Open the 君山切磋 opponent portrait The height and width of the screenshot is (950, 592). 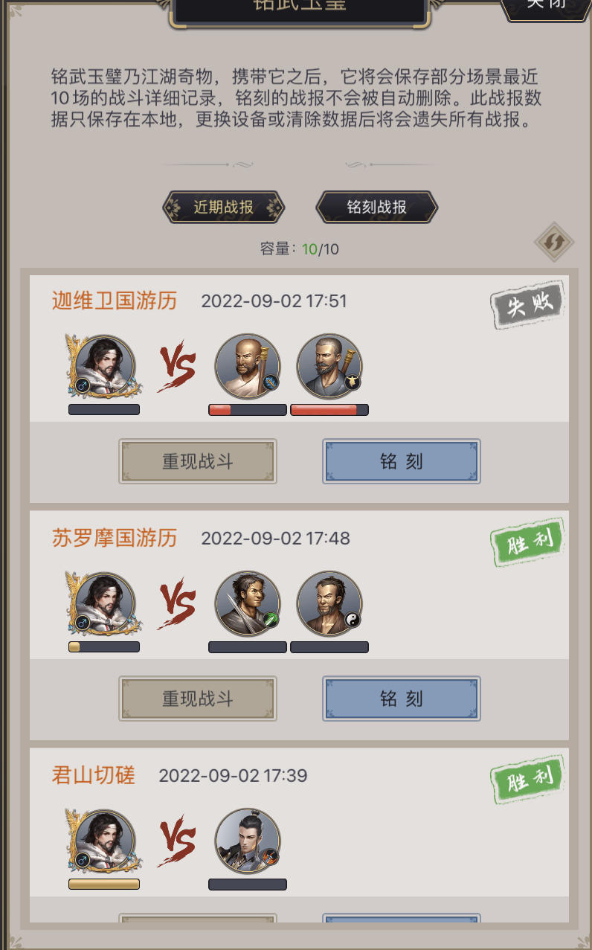pyautogui.click(x=248, y=841)
